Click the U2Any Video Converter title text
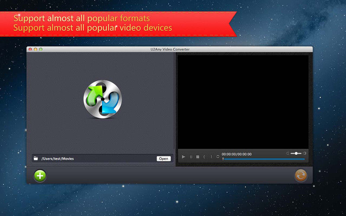The width and height of the screenshot is (346, 216). (x=170, y=49)
